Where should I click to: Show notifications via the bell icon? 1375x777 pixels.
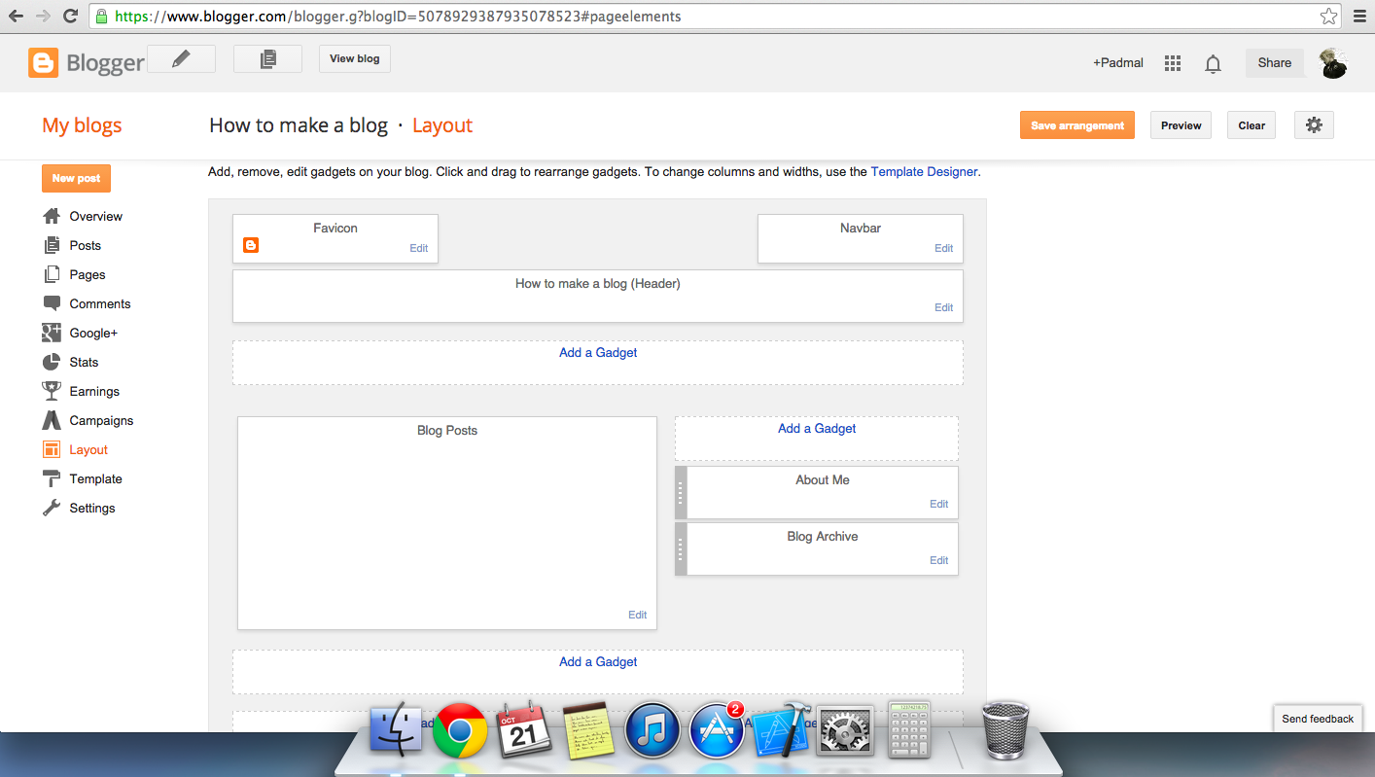coord(1213,64)
